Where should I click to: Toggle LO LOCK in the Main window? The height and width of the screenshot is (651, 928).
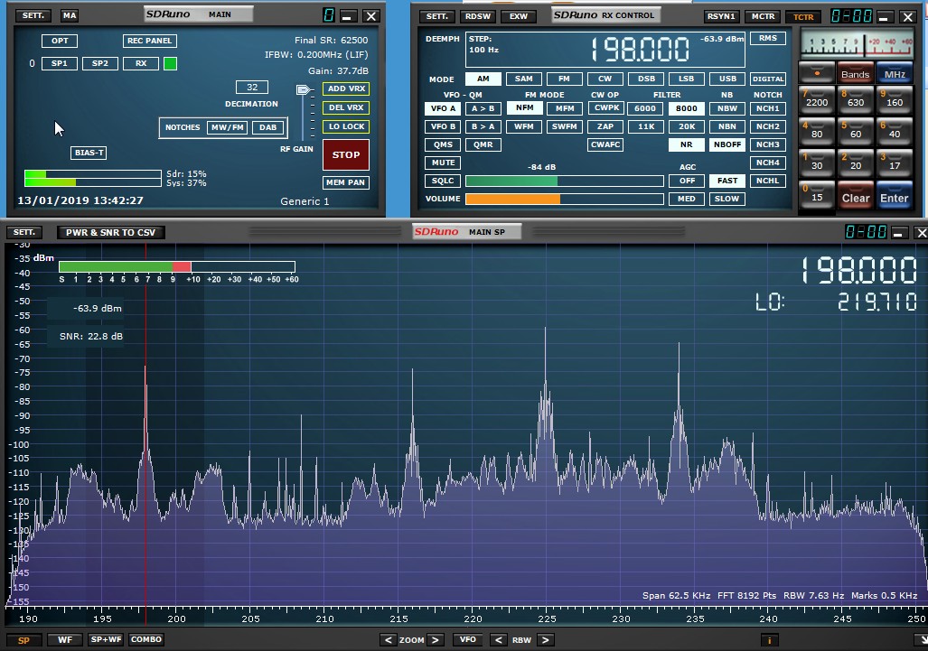[346, 126]
